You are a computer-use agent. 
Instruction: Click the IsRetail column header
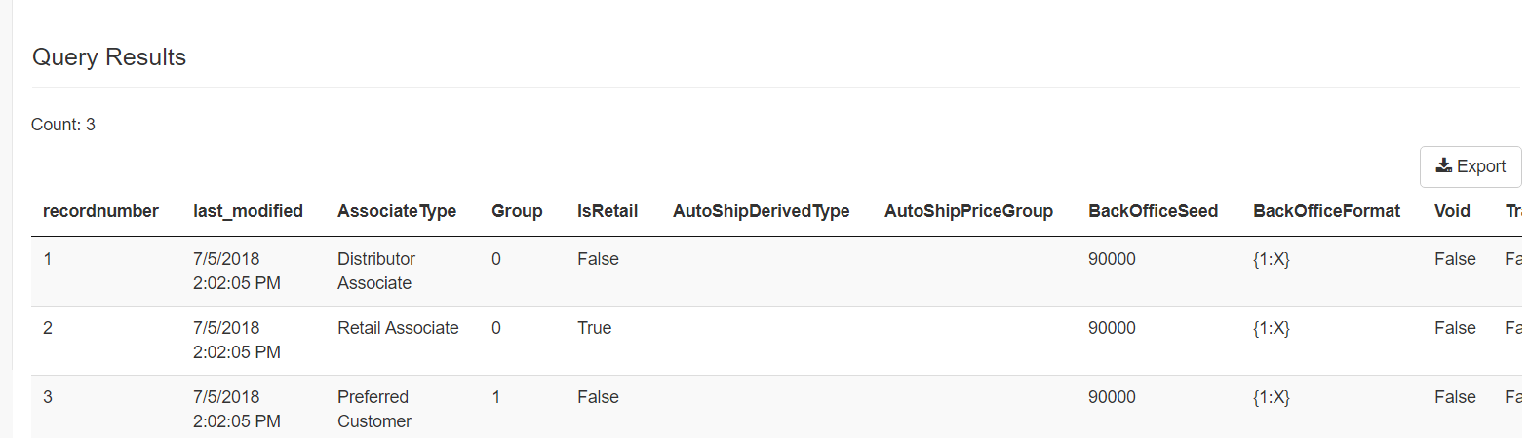(x=608, y=211)
